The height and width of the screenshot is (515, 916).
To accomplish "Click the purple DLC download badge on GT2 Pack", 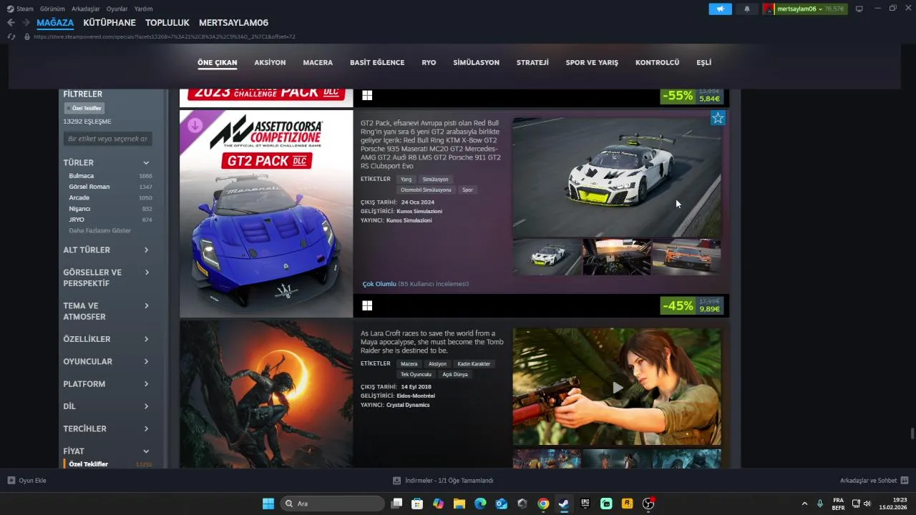I will point(195,125).
